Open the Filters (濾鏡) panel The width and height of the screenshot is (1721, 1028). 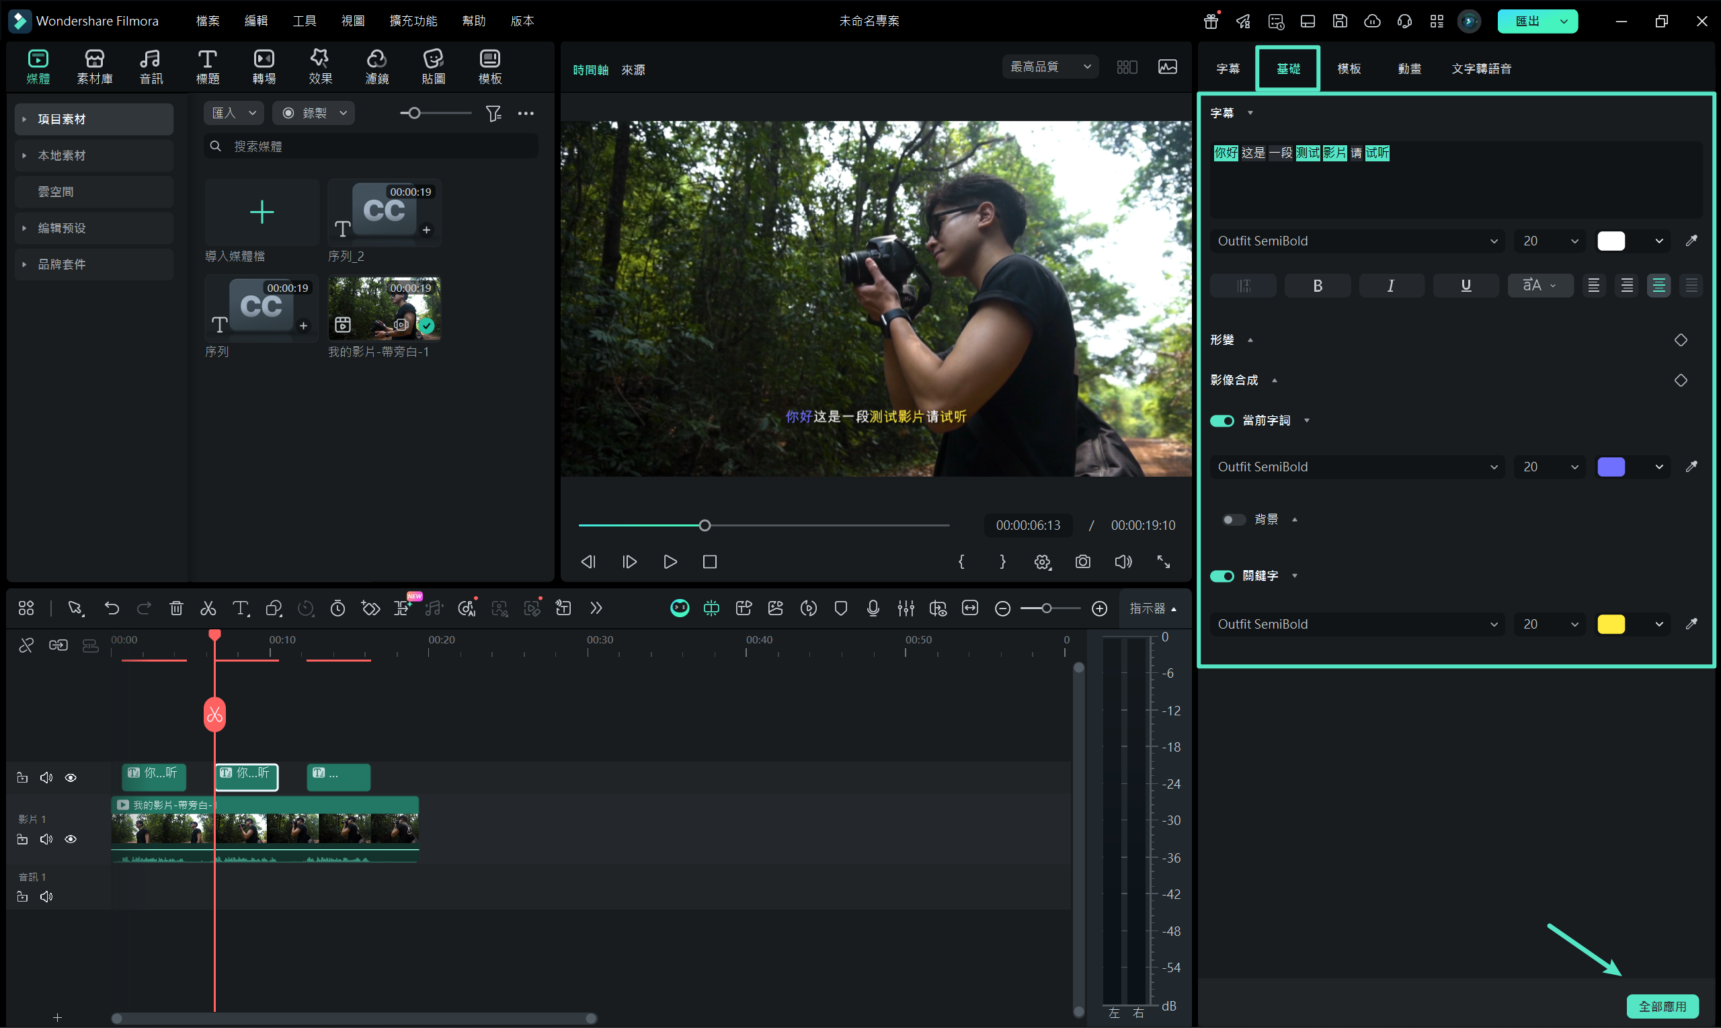click(376, 67)
